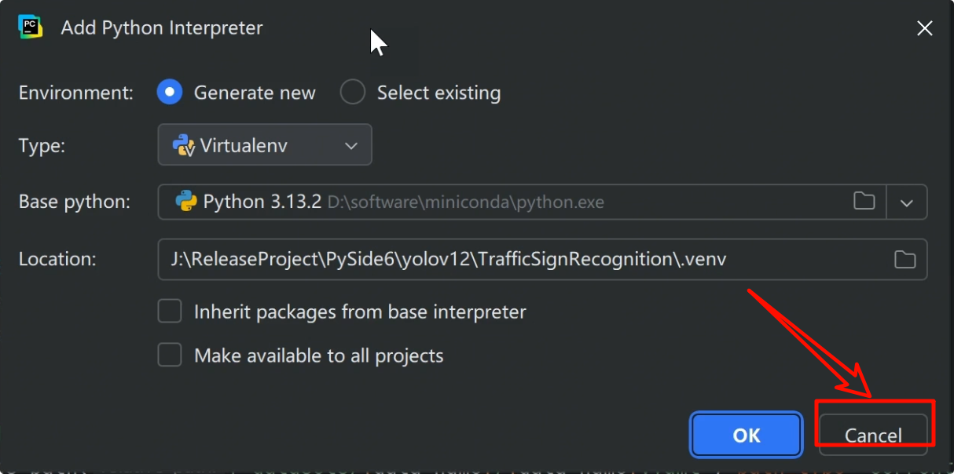Click the PyCharm logo in title bar
Image resolution: width=954 pixels, height=474 pixels.
coord(30,27)
